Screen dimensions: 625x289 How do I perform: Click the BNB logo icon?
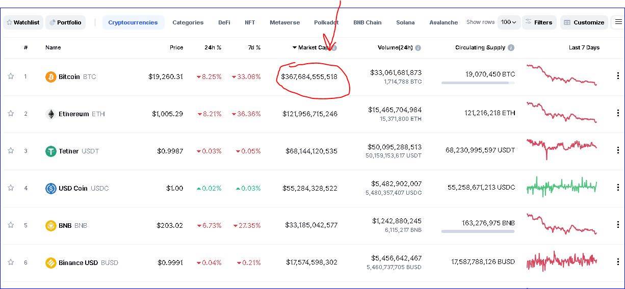(x=51, y=226)
